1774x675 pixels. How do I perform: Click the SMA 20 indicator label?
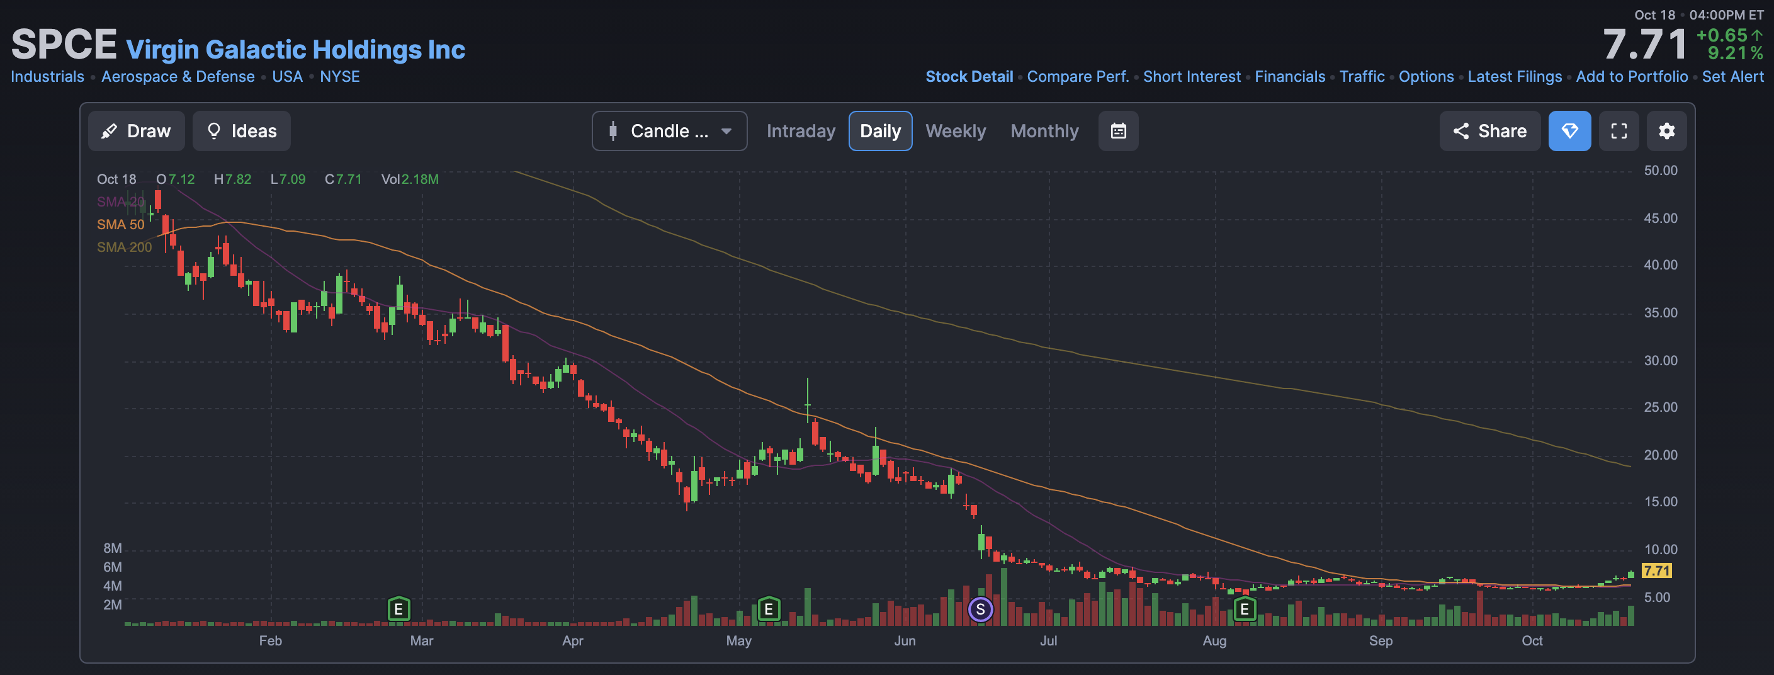tap(120, 202)
